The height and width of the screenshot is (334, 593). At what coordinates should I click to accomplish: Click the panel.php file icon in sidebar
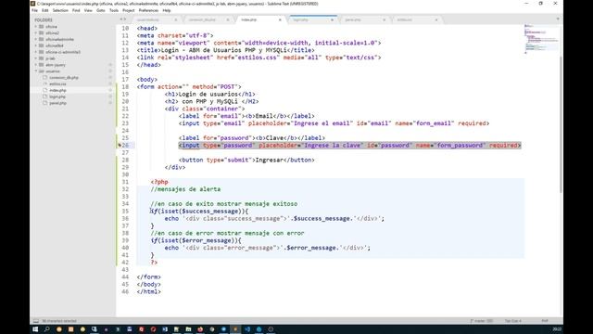pyautogui.click(x=45, y=103)
